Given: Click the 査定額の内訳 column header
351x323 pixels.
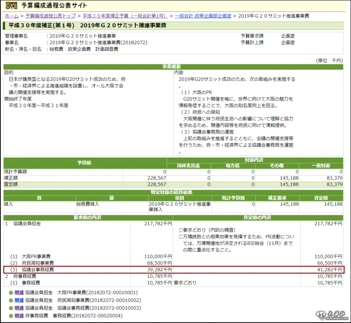Looking at the screenshot, I should tap(257, 218).
